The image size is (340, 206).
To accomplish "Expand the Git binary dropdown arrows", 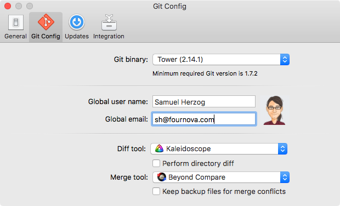I will (285, 59).
